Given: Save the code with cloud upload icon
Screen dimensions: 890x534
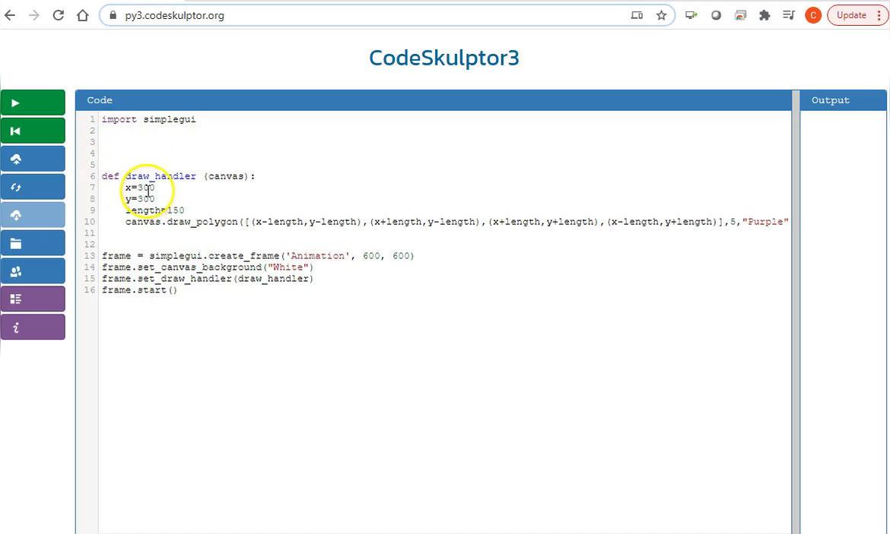Looking at the screenshot, I should pyautogui.click(x=33, y=159).
